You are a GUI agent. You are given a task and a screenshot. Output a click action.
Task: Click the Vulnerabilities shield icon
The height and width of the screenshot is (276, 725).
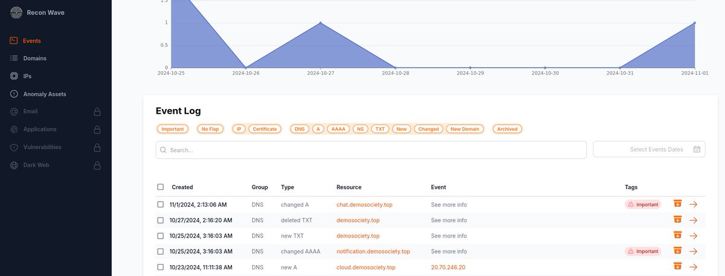[14, 147]
